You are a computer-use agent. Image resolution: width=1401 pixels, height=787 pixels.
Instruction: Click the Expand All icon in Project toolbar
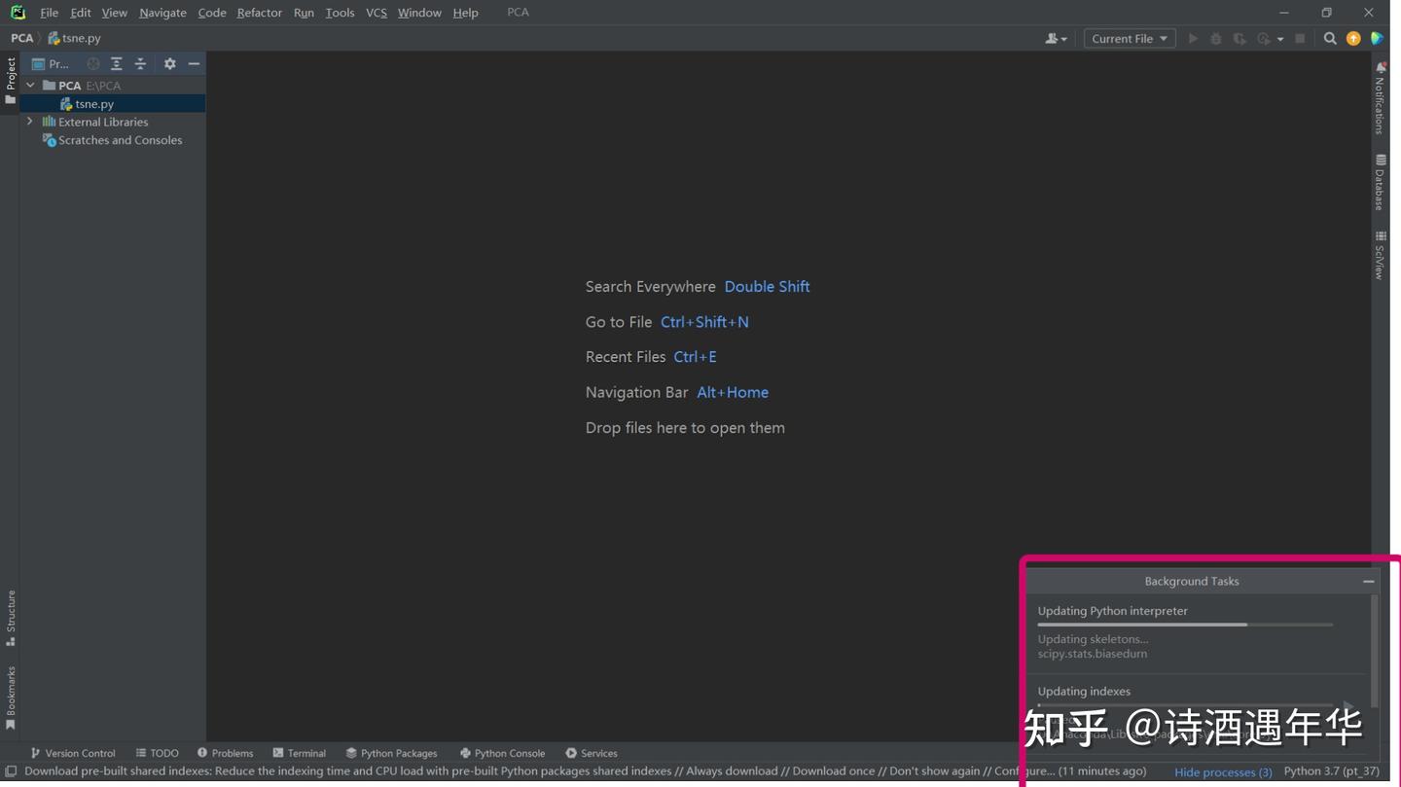click(116, 63)
